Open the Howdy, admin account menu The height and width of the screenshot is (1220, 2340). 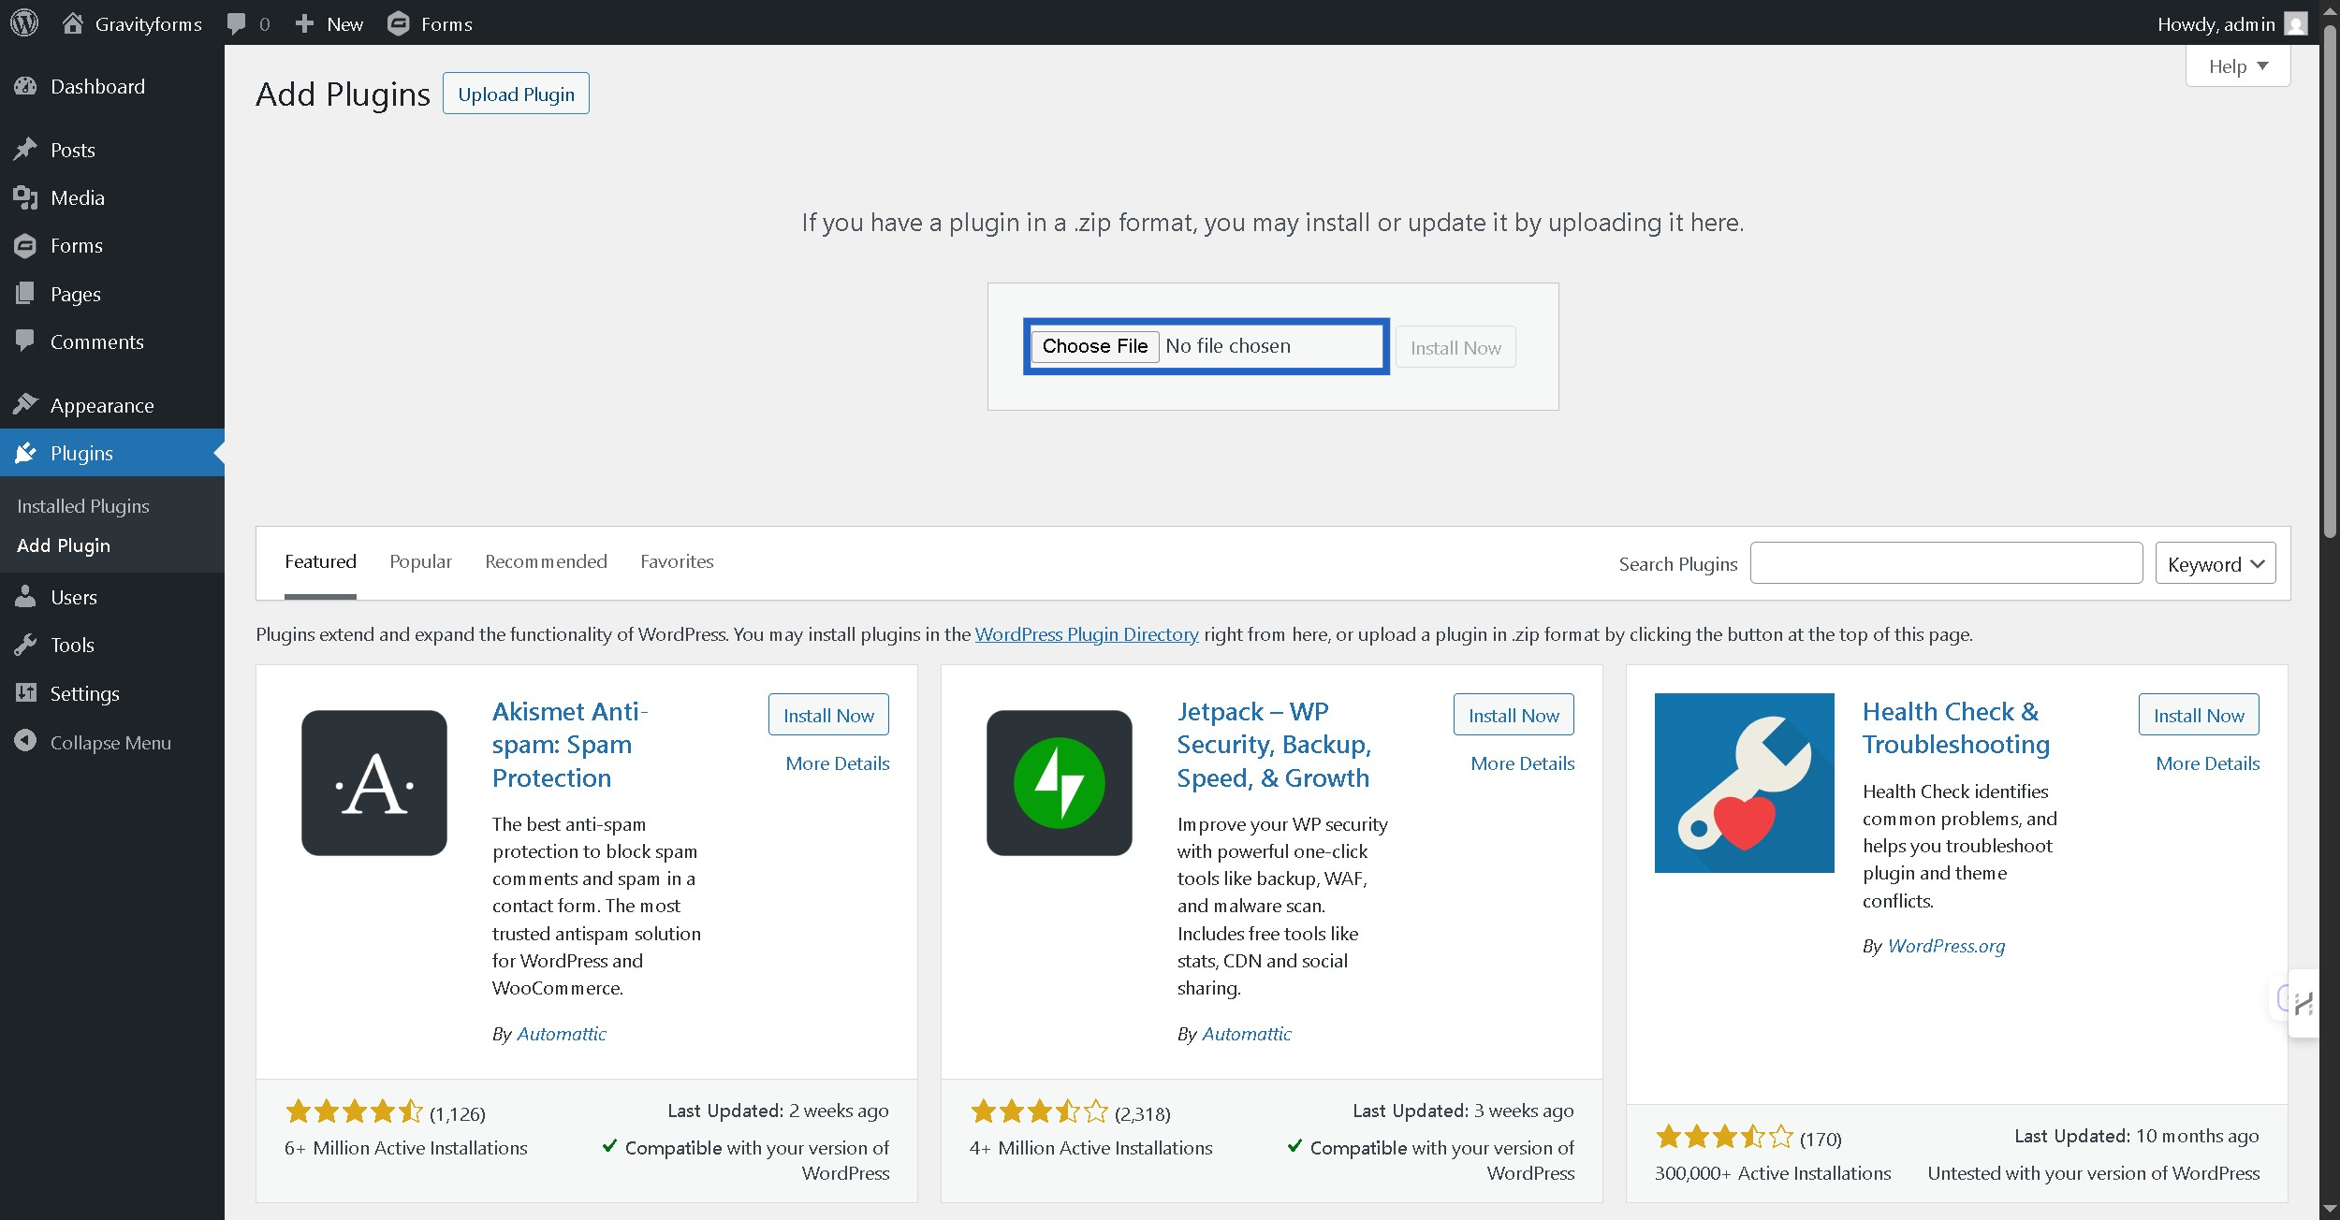pos(2231,23)
